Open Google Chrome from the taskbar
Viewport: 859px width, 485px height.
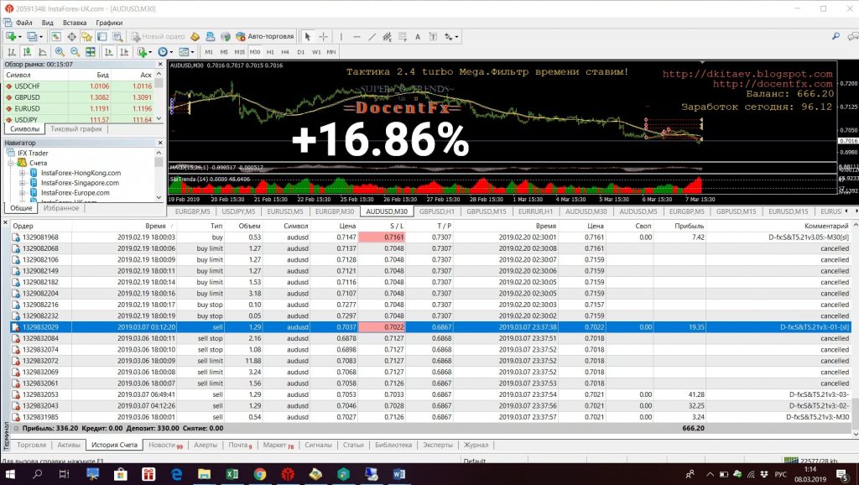[x=260, y=474]
